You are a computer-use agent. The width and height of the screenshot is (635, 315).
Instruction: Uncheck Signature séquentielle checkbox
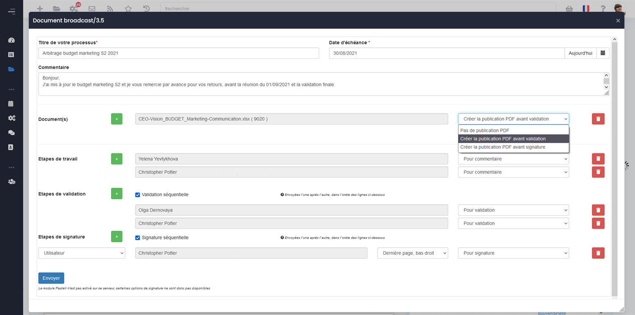pos(138,238)
